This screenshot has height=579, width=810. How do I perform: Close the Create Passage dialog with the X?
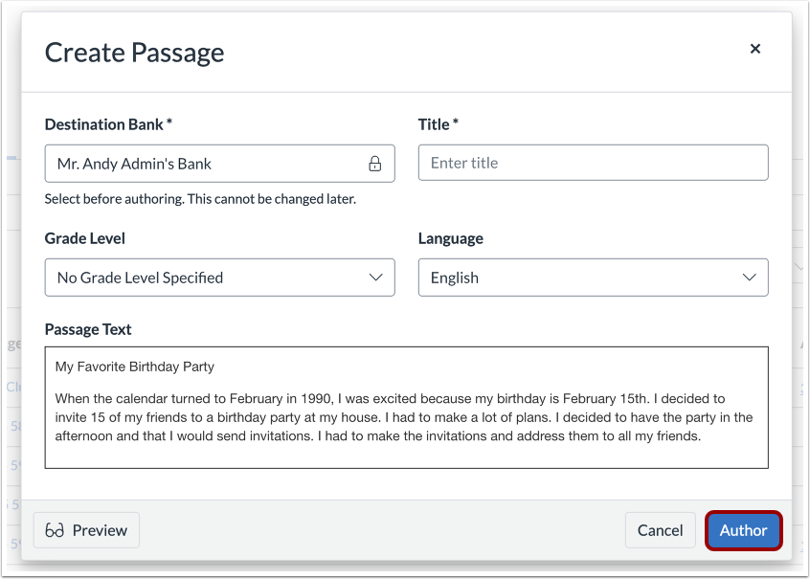point(755,49)
